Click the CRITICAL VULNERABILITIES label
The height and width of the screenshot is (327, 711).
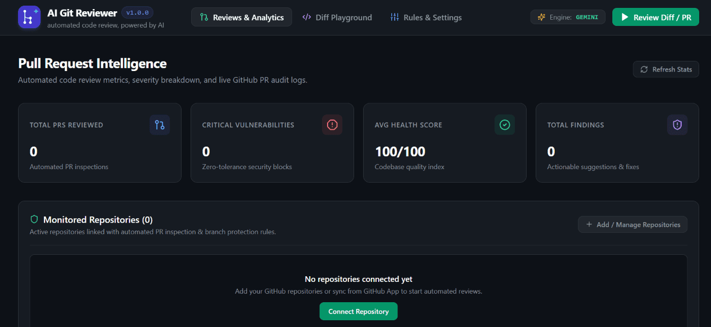(x=248, y=125)
